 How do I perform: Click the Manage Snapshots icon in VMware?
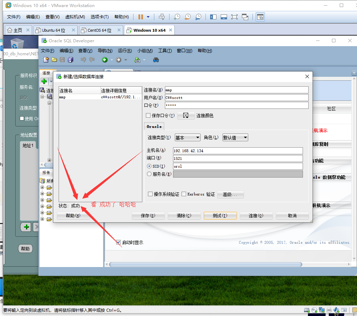[x=198, y=17]
